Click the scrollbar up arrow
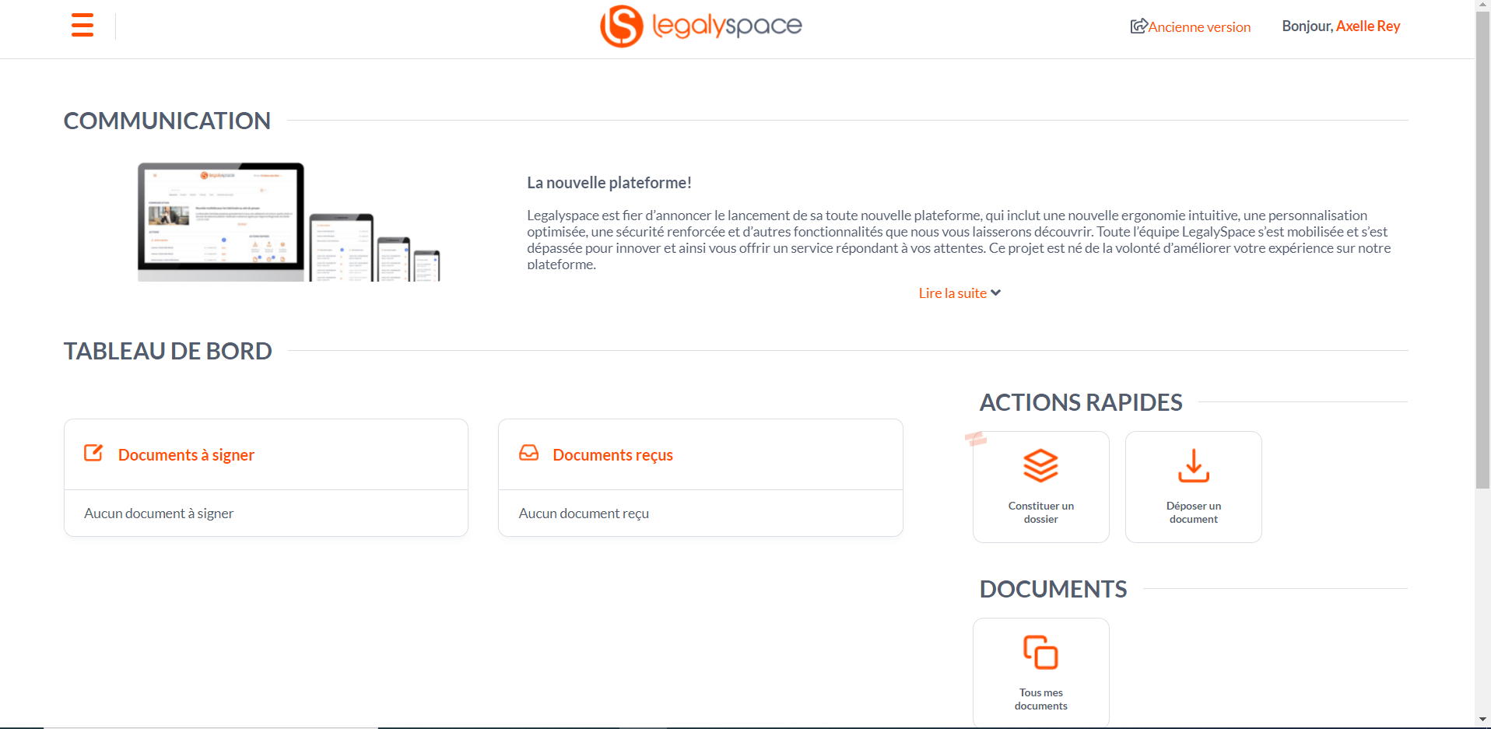Image resolution: width=1491 pixels, height=729 pixels. (x=1482, y=5)
